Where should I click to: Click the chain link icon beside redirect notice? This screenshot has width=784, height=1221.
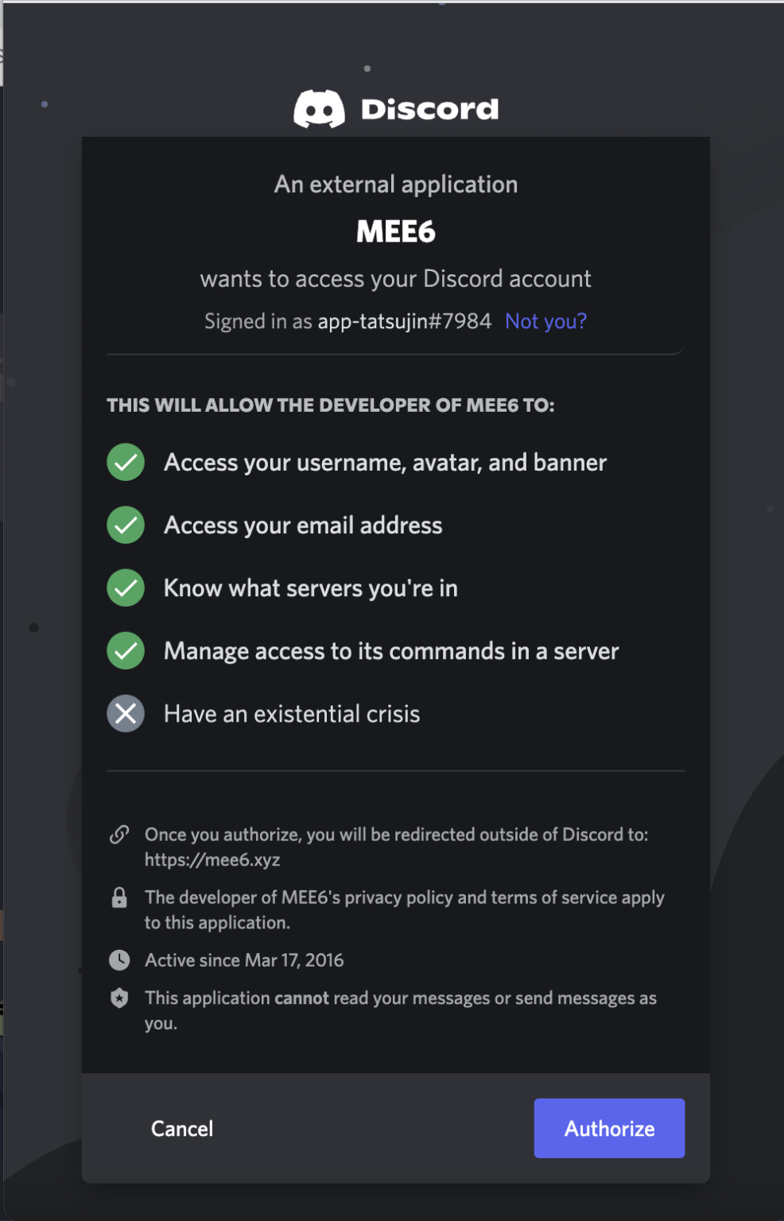[x=119, y=835]
